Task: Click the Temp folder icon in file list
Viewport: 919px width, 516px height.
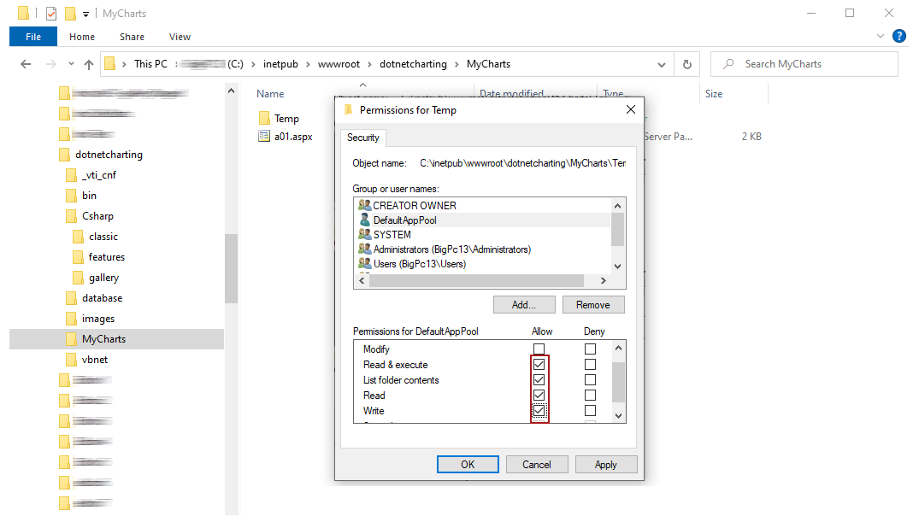Action: coord(264,119)
